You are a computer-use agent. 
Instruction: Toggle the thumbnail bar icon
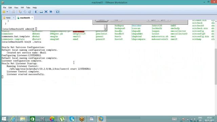pos(41,12)
